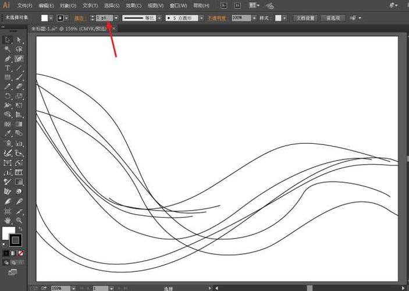This screenshot has width=409, height=291.
Task: Select the Magic Wand tool
Action: pos(8,49)
